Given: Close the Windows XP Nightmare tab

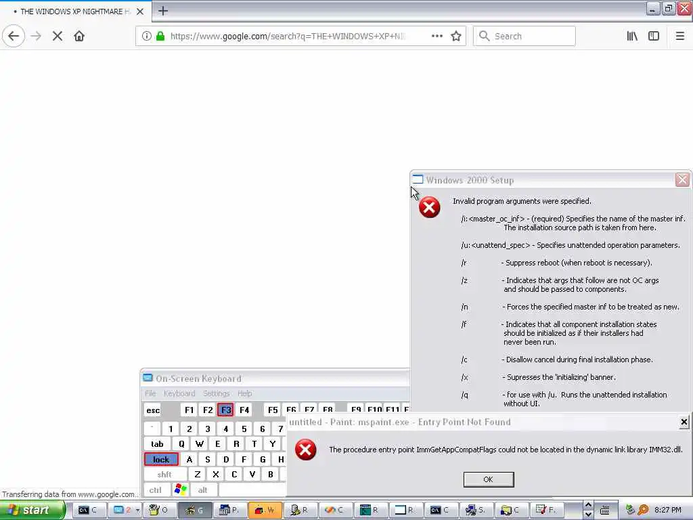Looking at the screenshot, I should pyautogui.click(x=139, y=12).
